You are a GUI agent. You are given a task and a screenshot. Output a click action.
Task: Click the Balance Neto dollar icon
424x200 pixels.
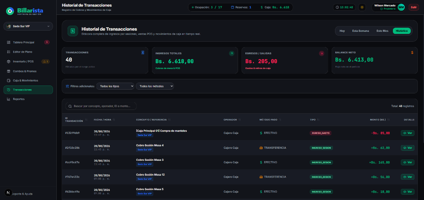tap(412, 52)
